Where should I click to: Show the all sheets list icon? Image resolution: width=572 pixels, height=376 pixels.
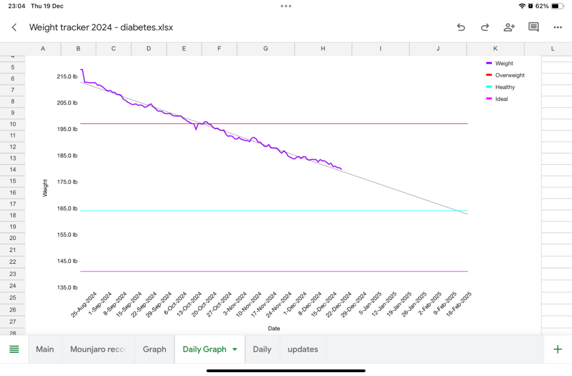point(14,349)
